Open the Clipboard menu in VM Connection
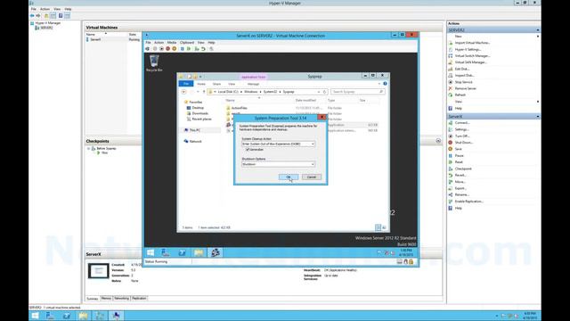 [187, 43]
